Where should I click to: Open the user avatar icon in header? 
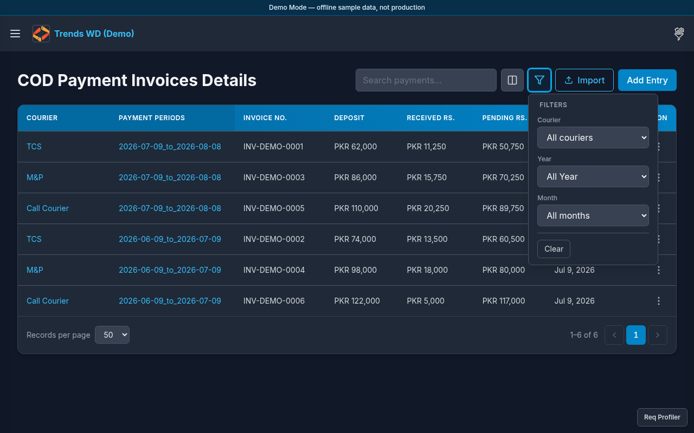[x=679, y=34]
